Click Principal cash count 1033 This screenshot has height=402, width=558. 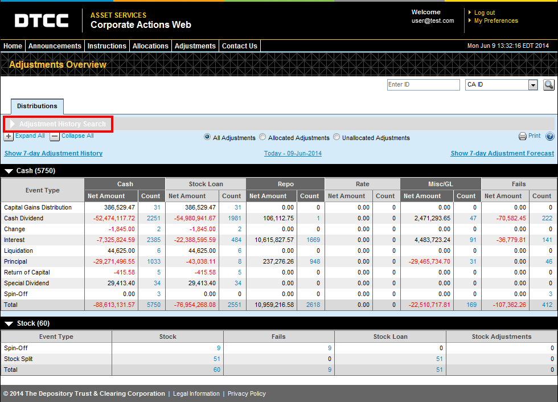pos(154,262)
